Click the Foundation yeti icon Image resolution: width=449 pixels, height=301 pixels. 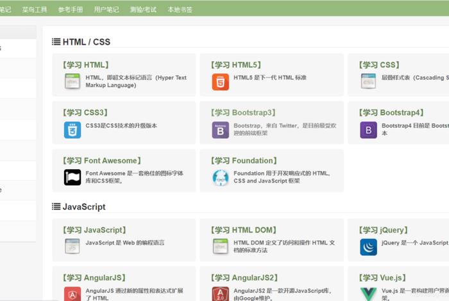[220, 177]
